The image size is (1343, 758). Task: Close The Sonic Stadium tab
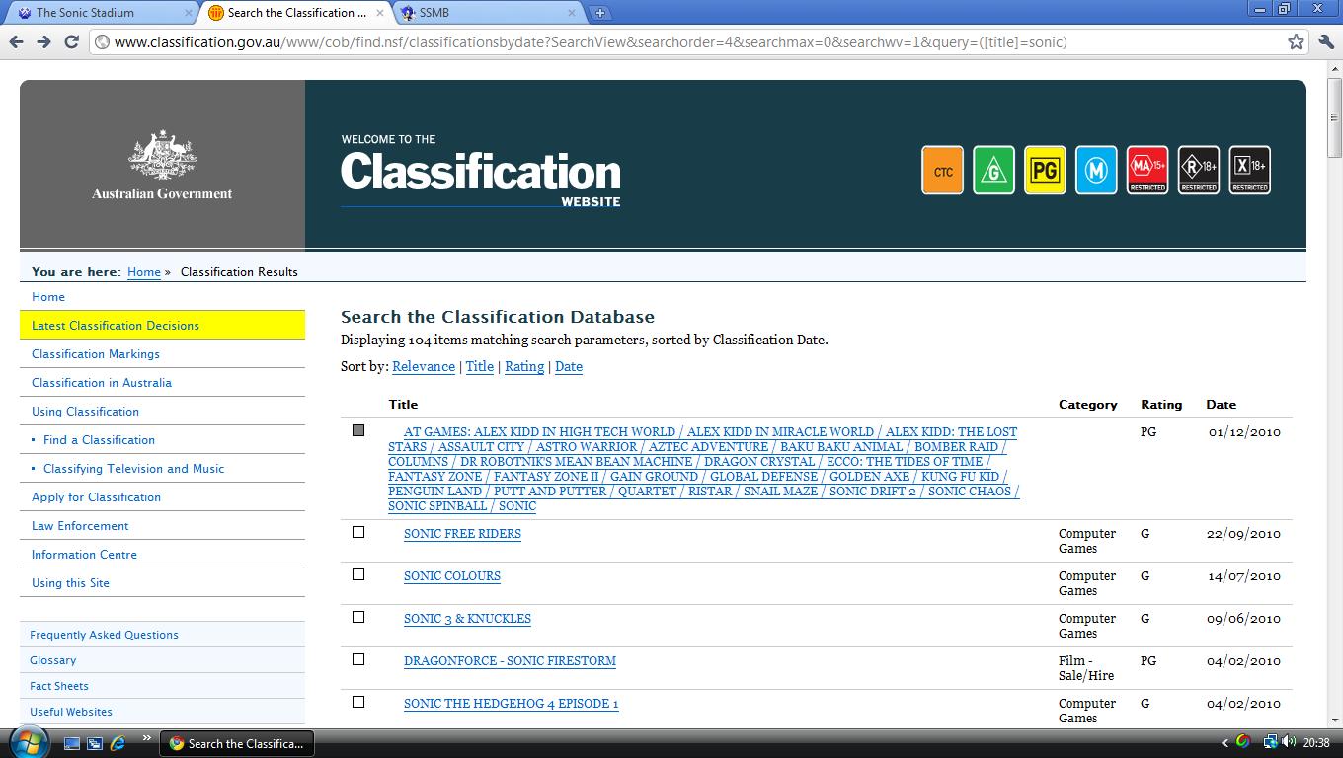pyautogui.click(x=189, y=13)
